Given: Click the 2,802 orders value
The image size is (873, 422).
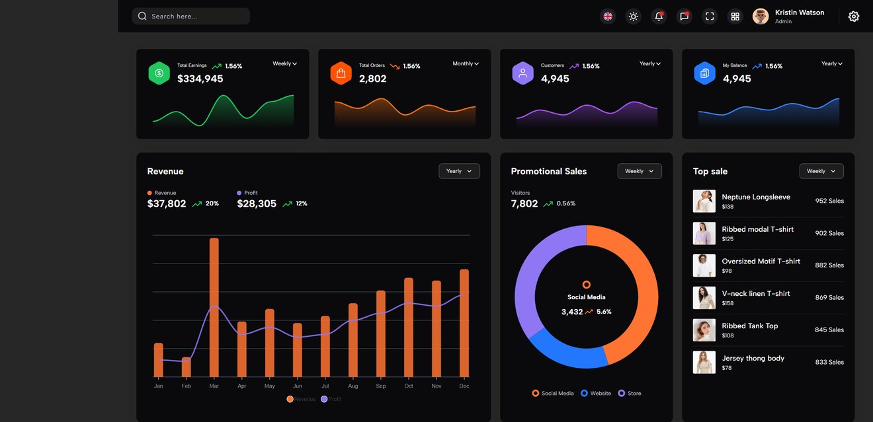Looking at the screenshot, I should pyautogui.click(x=373, y=79).
